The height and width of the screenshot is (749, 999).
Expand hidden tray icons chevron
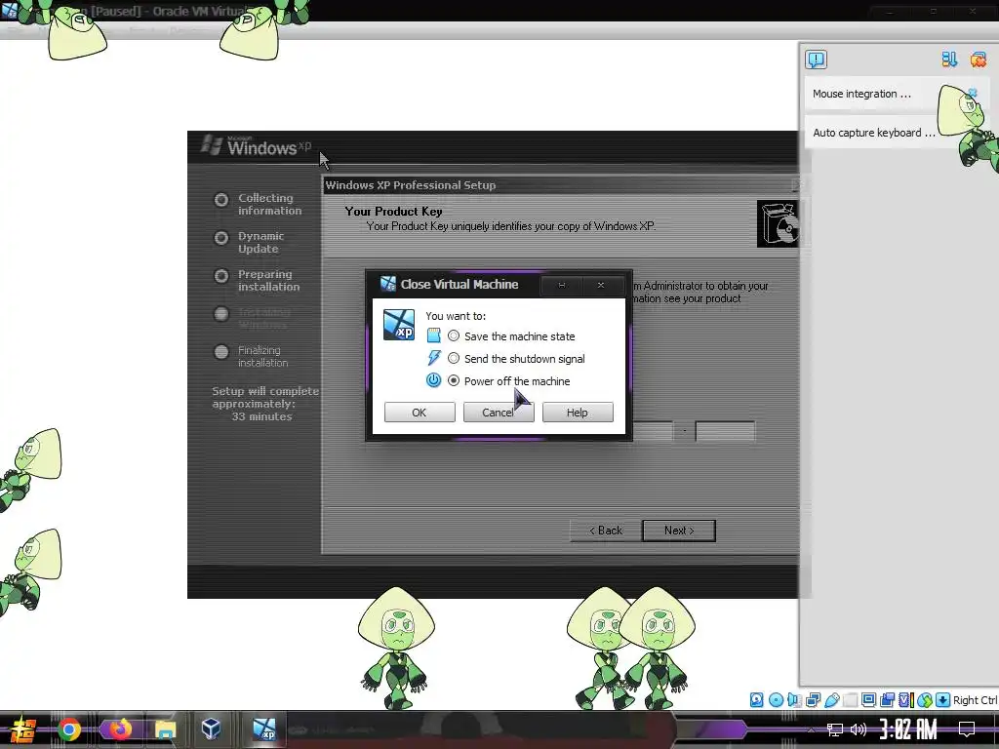(811, 729)
